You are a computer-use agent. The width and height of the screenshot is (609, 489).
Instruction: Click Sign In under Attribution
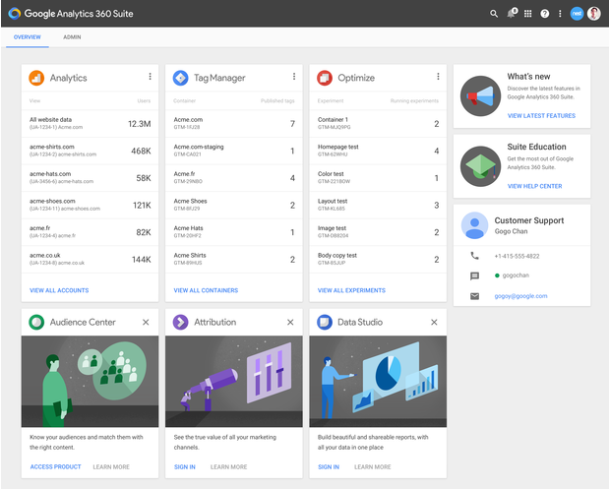pos(185,466)
